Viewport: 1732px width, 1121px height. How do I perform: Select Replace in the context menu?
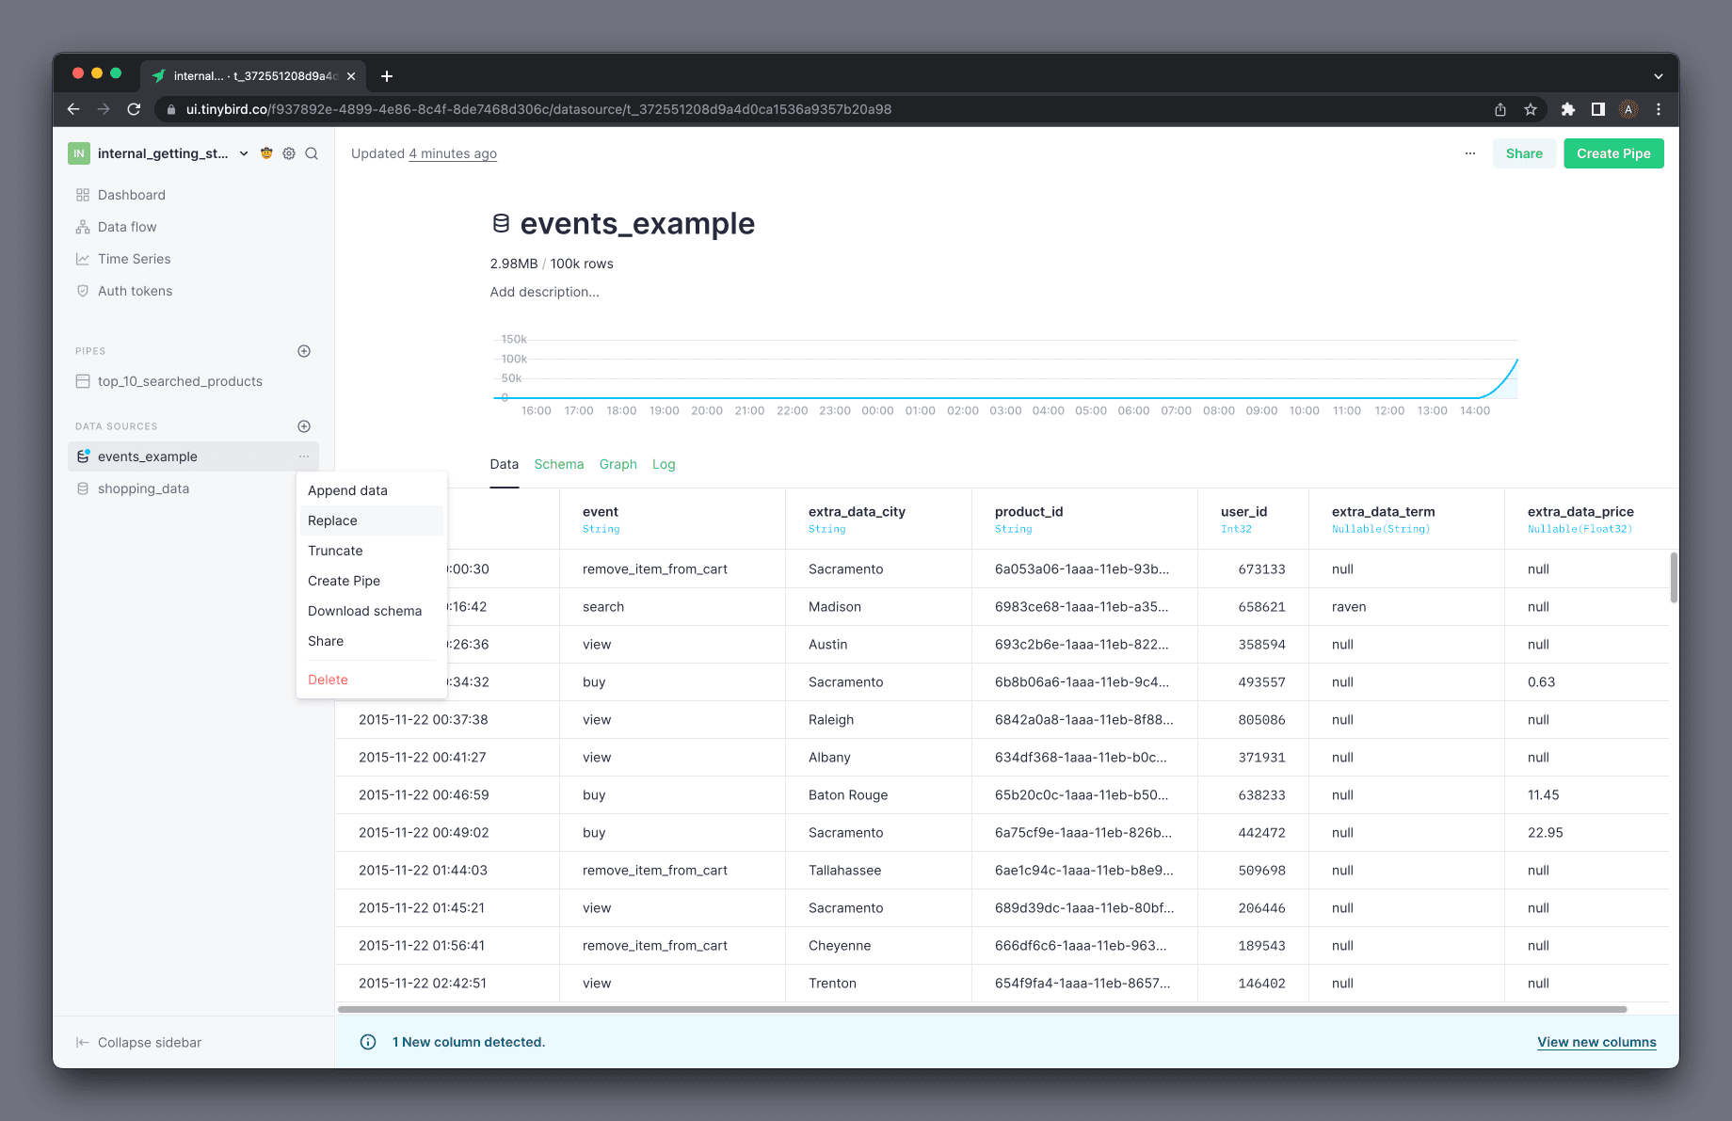tap(371, 520)
